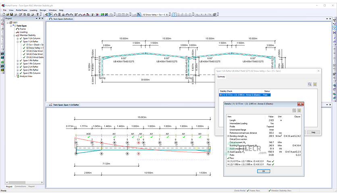Screen dimensions: 337x195
Task: Collapse the 0001 project root node
Action: tap(8, 23)
